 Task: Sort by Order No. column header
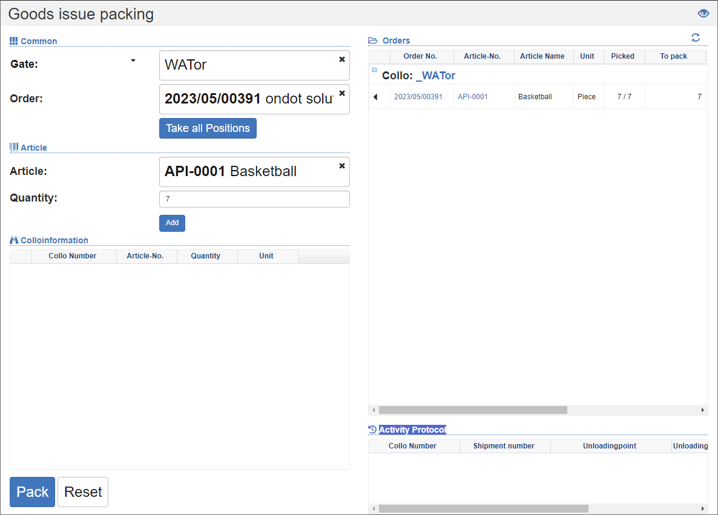pyautogui.click(x=420, y=56)
